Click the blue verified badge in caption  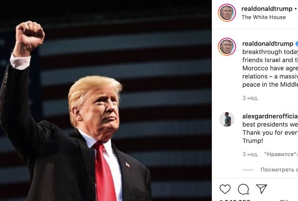click(296, 44)
